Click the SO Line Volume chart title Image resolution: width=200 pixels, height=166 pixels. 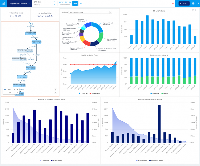[x=159, y=11]
